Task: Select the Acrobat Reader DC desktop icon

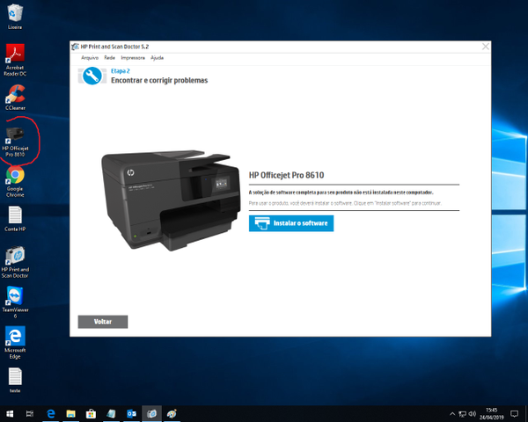Action: click(15, 61)
